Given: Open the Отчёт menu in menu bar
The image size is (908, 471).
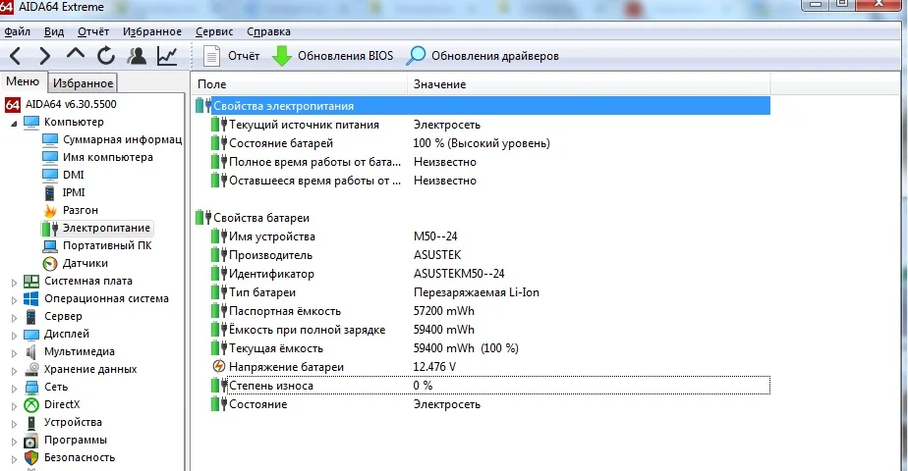Looking at the screenshot, I should (93, 31).
